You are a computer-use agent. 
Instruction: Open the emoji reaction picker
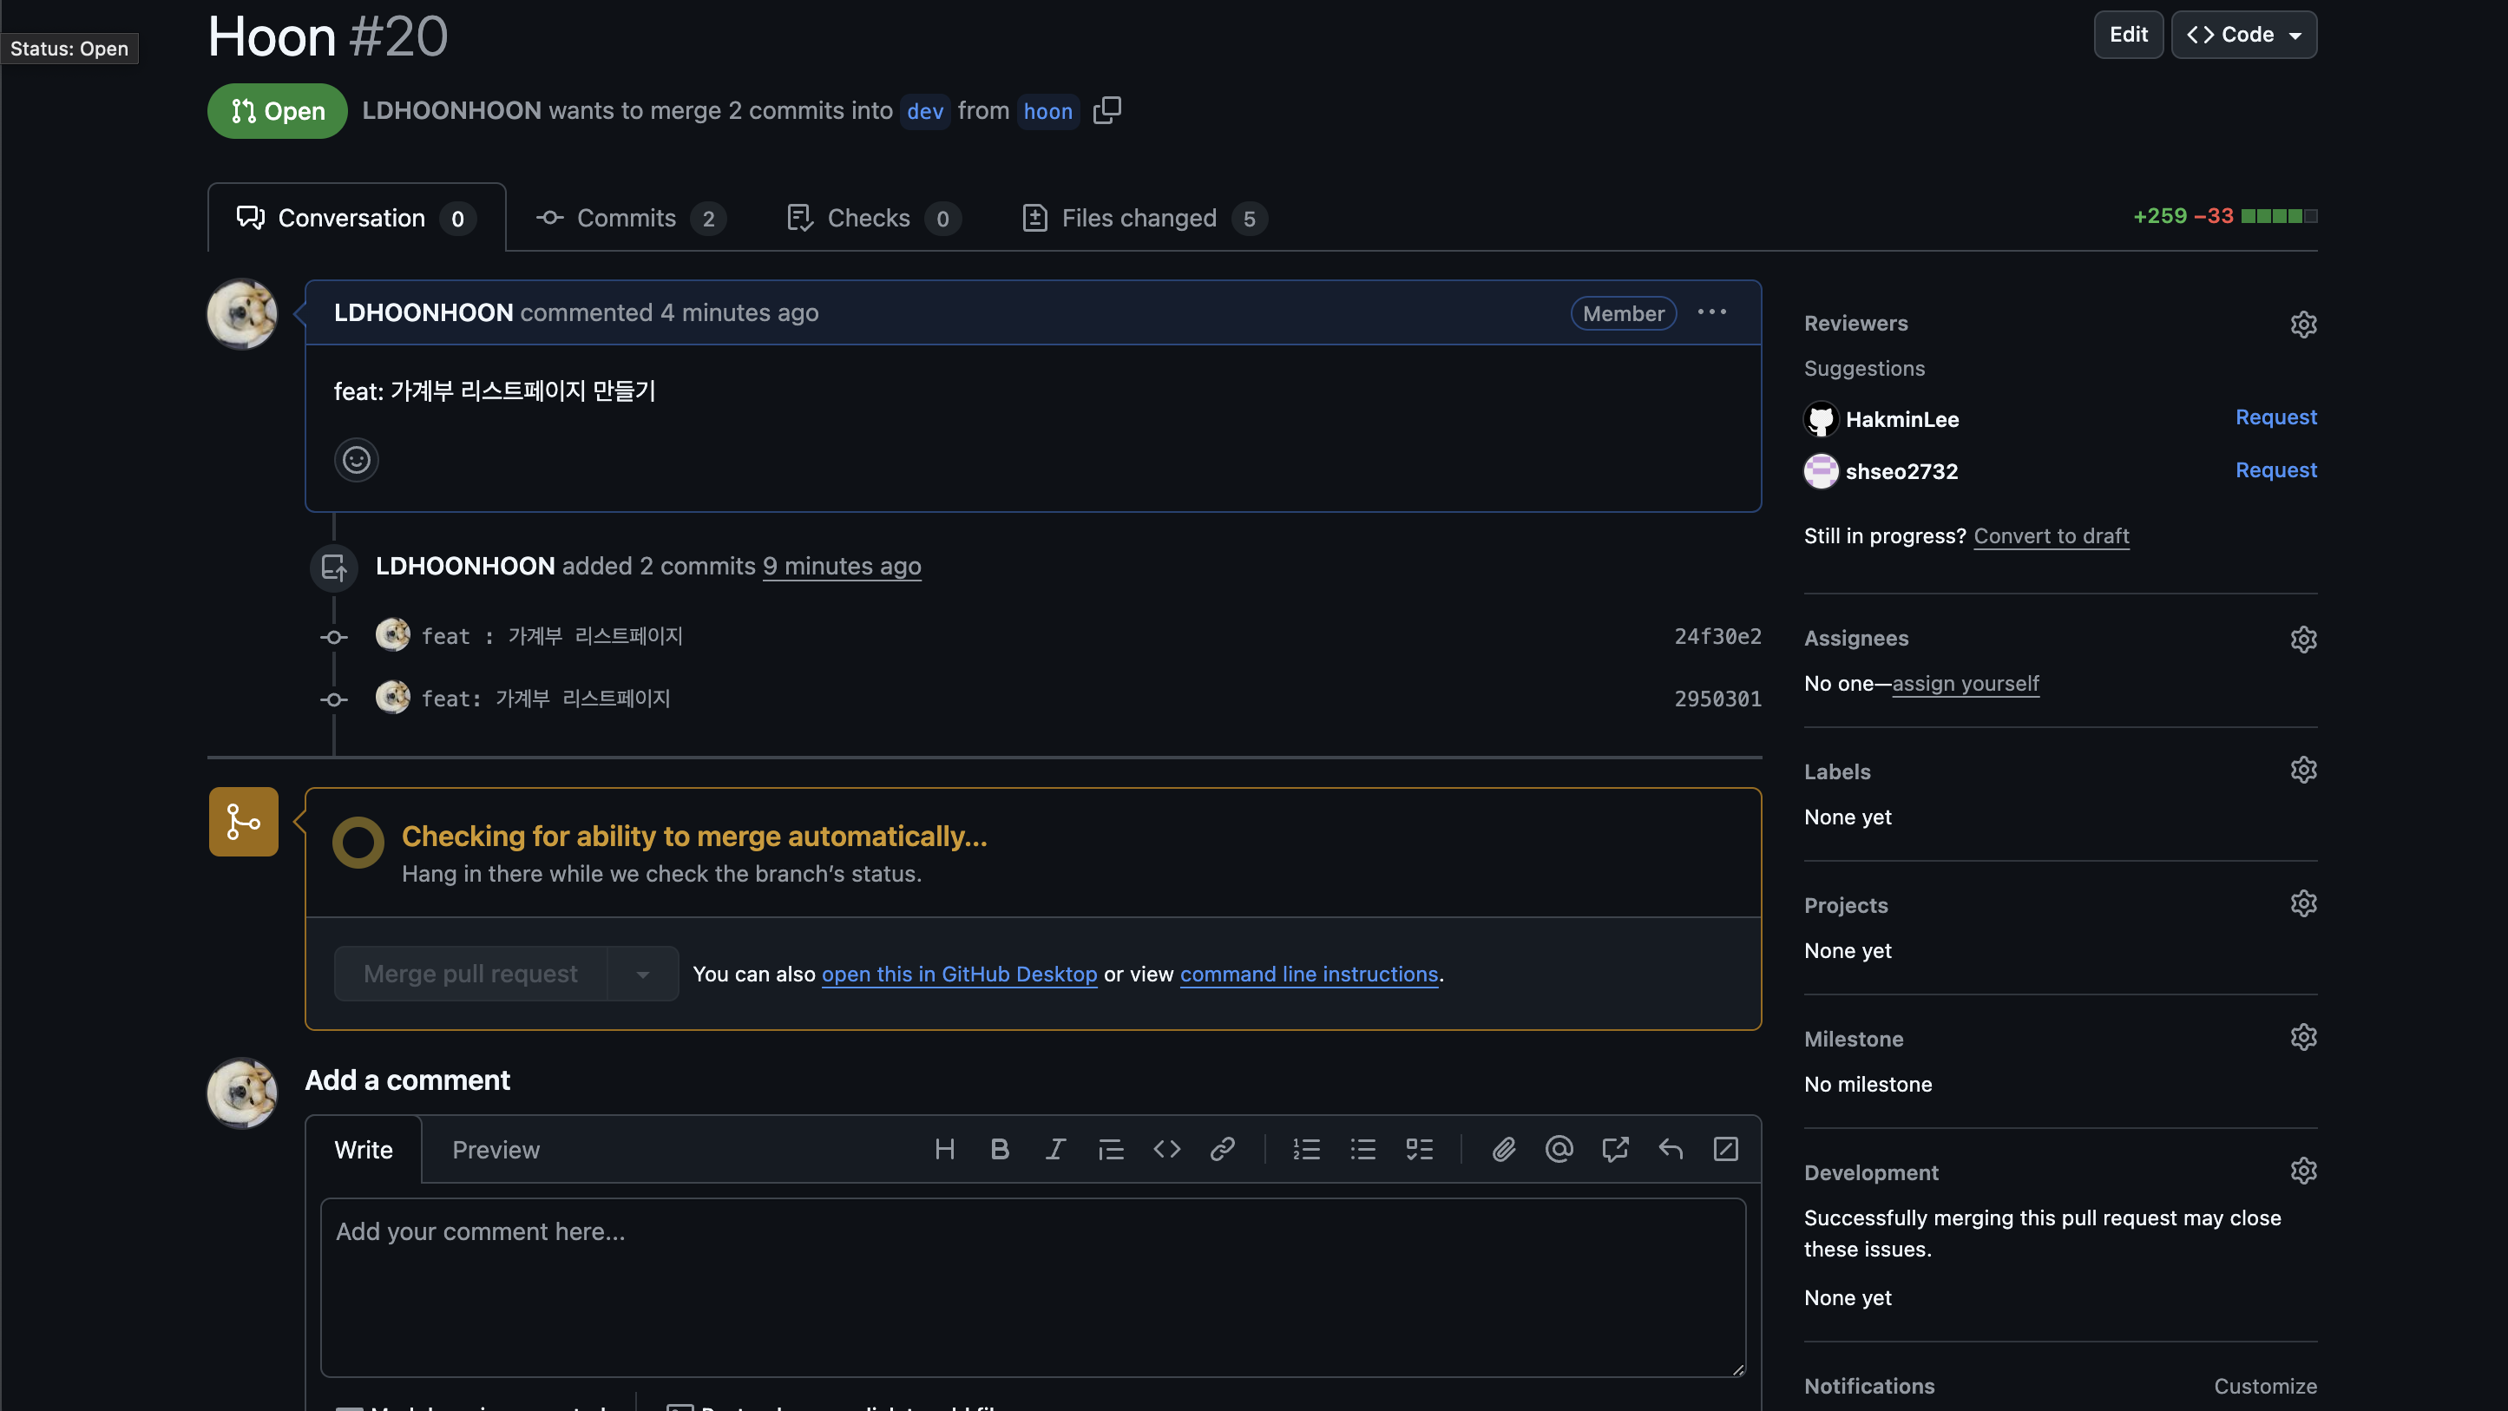coord(357,460)
